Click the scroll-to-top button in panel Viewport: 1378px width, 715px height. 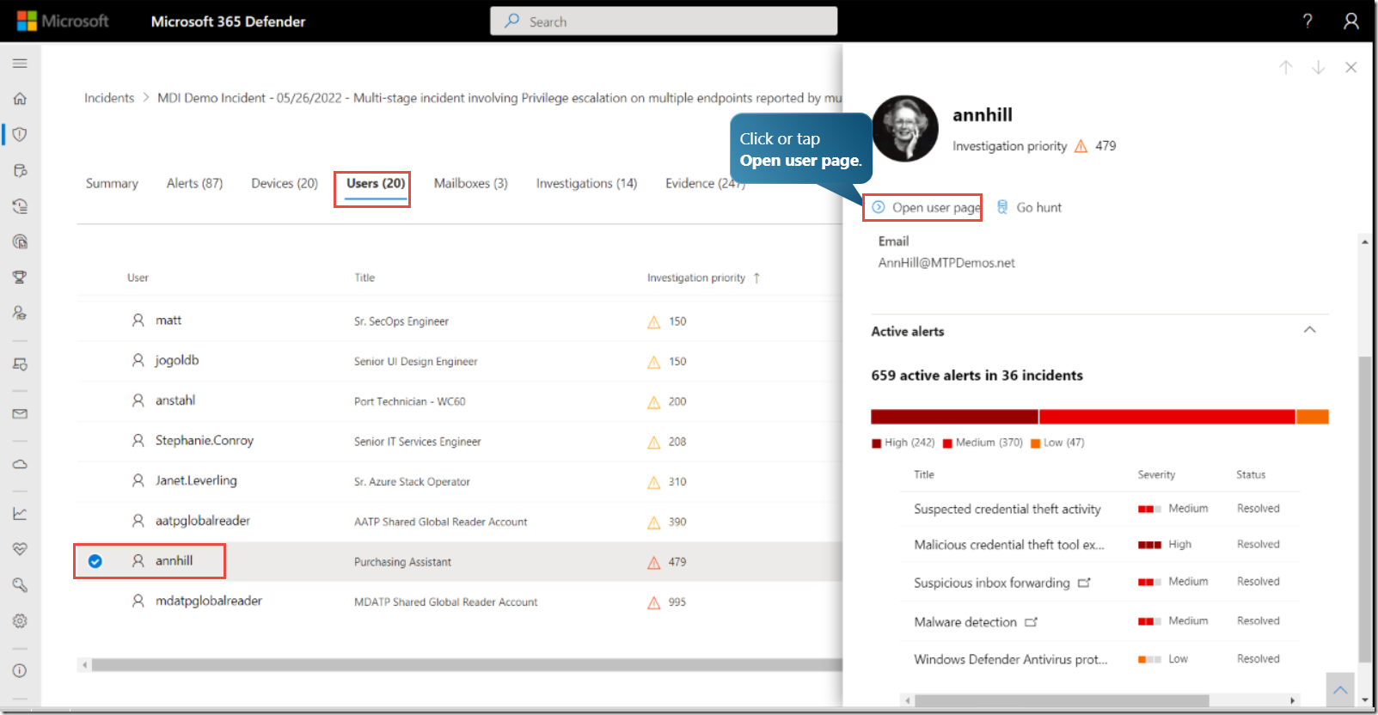1340,690
